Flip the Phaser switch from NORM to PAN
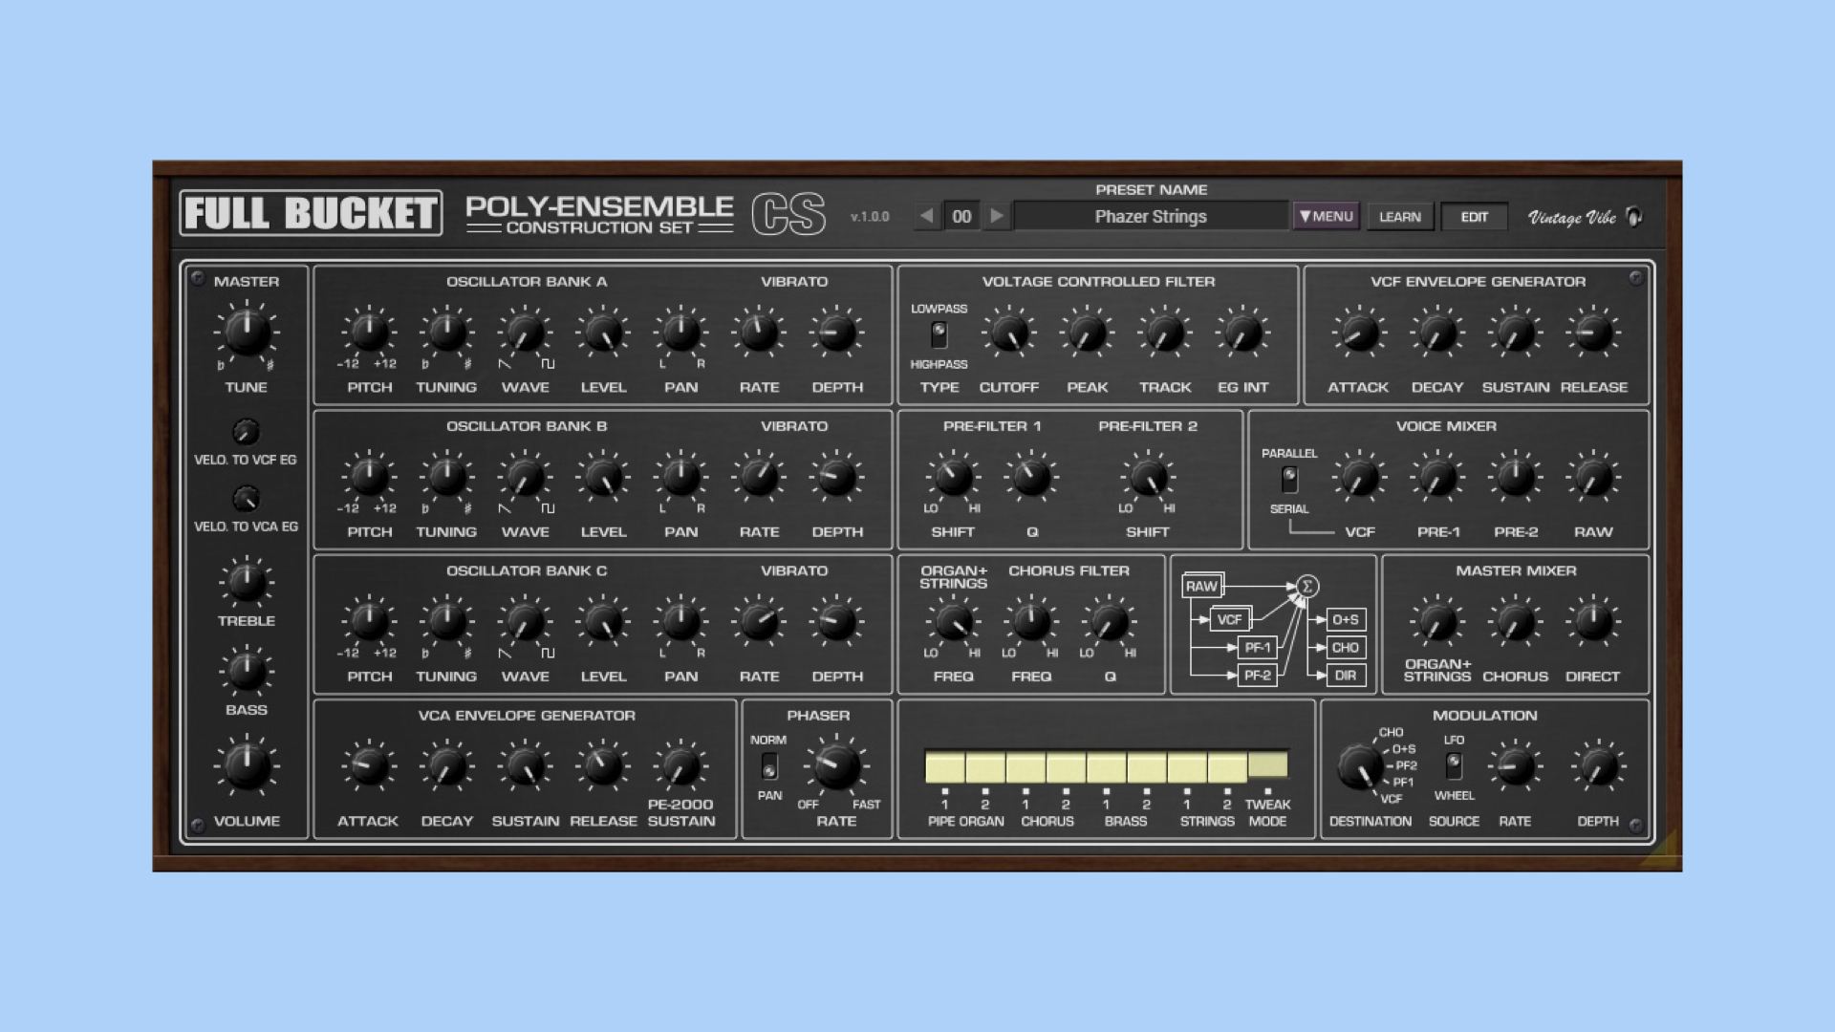1835x1032 pixels. (x=769, y=767)
